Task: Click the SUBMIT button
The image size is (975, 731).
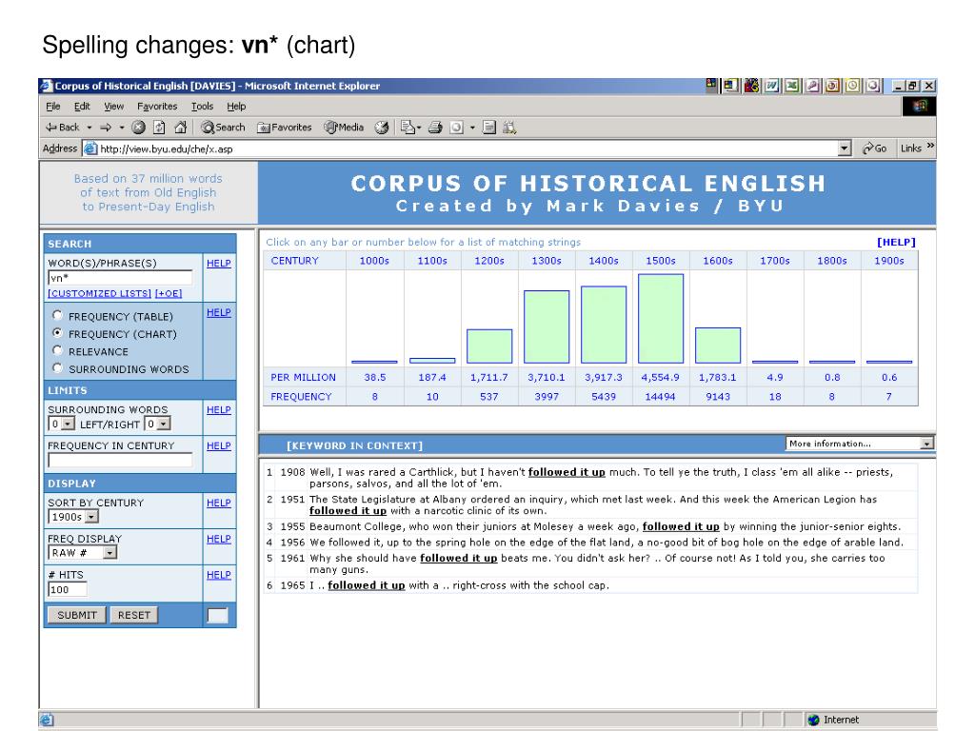Action: [x=77, y=615]
